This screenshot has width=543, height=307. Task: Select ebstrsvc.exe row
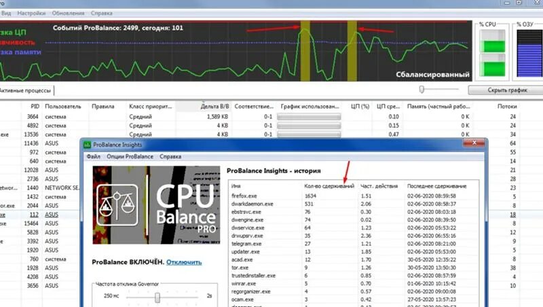point(353,212)
